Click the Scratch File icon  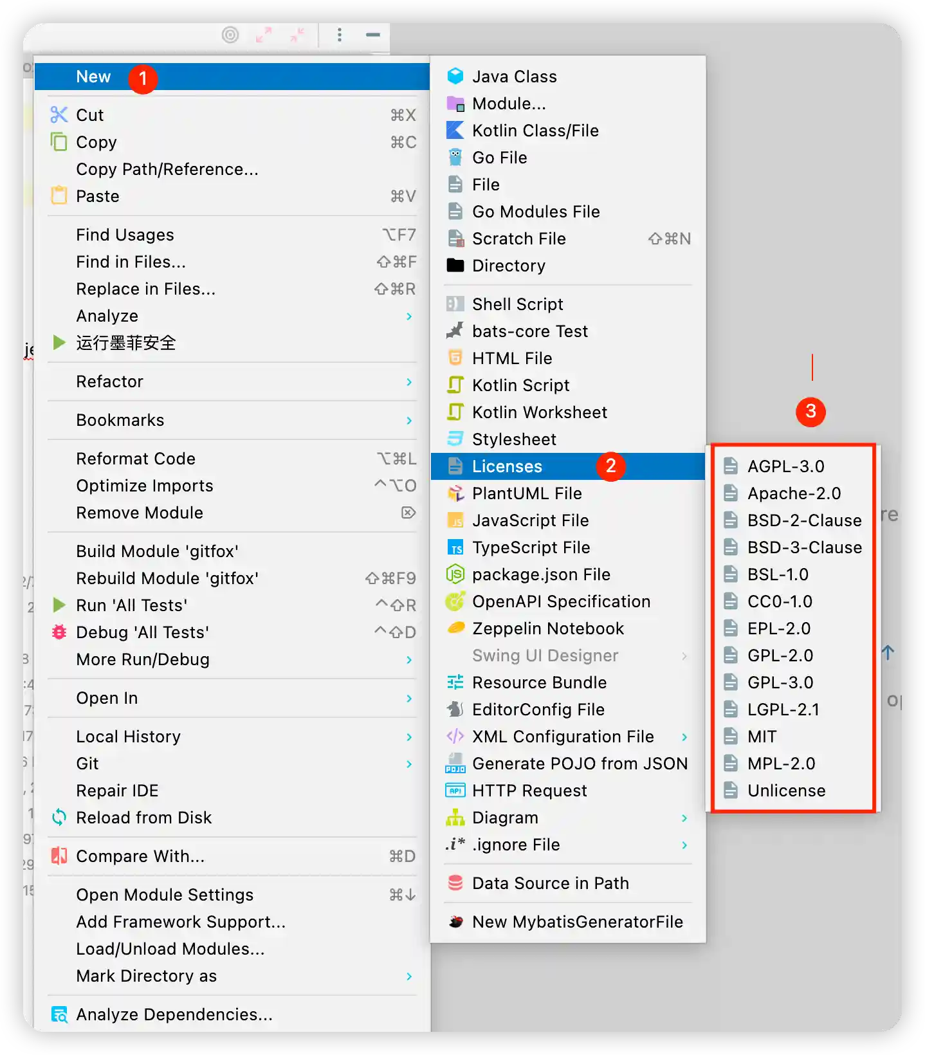pos(455,239)
